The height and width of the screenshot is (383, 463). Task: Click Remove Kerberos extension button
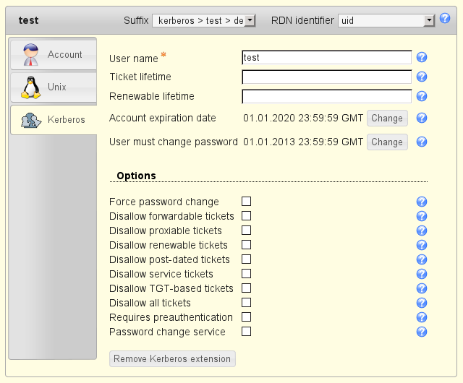click(x=172, y=358)
